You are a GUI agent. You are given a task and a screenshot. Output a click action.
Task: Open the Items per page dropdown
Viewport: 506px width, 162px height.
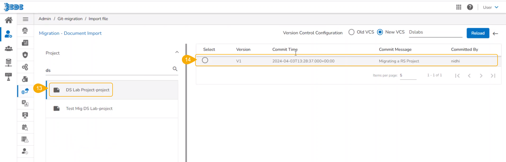tap(408, 75)
